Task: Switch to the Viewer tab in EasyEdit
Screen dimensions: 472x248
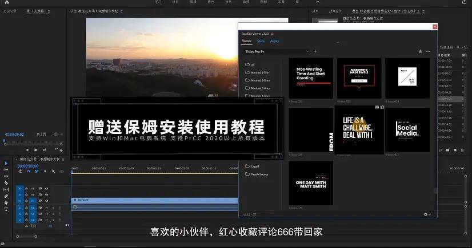Action: (247, 41)
